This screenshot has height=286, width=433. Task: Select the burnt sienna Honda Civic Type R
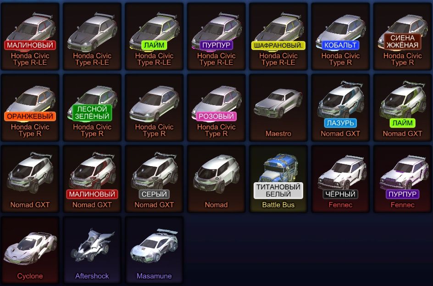[403, 36]
